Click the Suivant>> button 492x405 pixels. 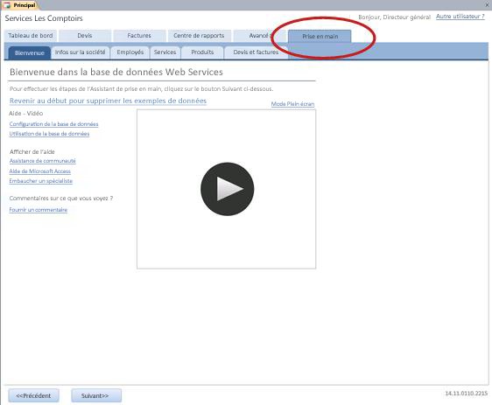pos(96,395)
